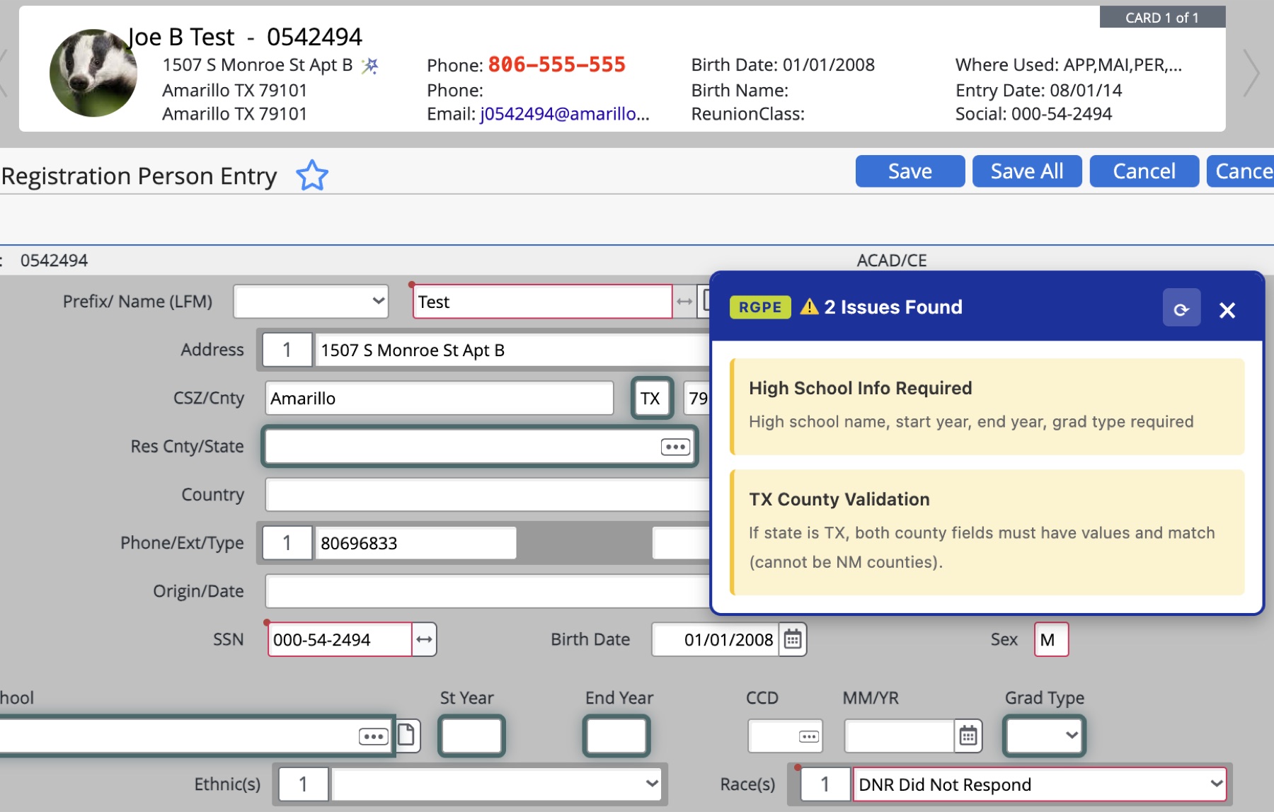The height and width of the screenshot is (812, 1274).
Task: Click the state field containing TX
Action: coord(651,399)
